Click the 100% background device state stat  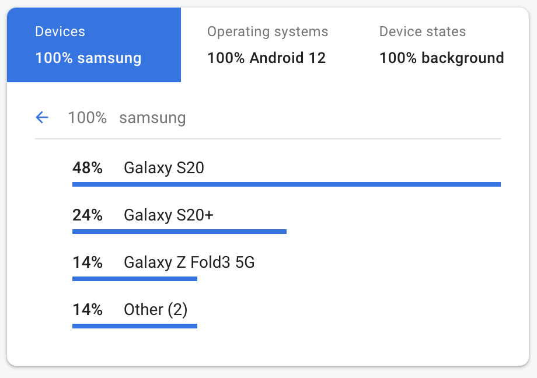441,58
